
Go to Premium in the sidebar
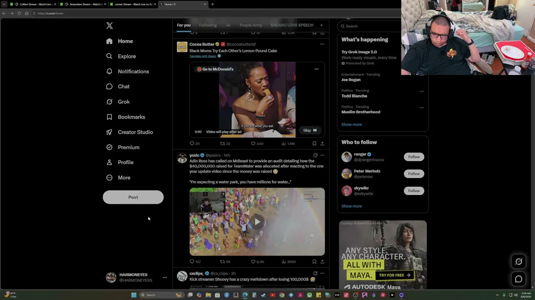(x=123, y=147)
